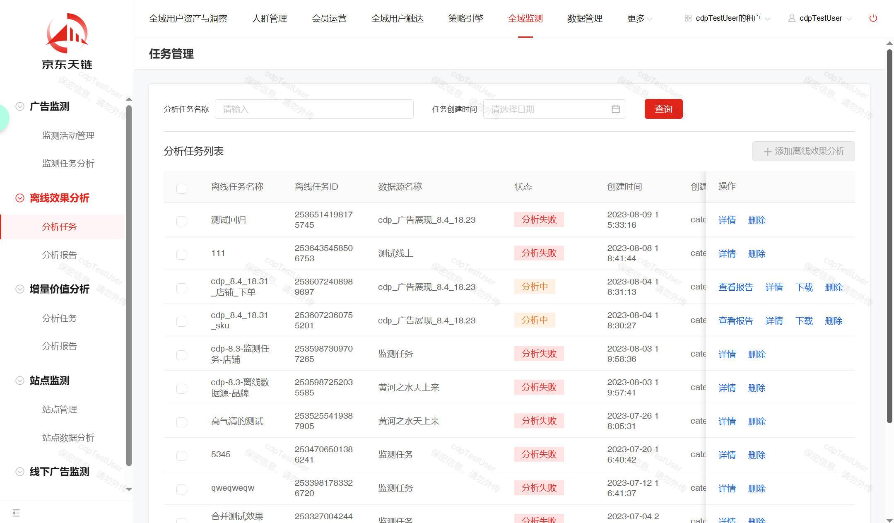Screen dimensions: 894x523
Task: Click the 京东天链 logo
Action: pos(67,41)
